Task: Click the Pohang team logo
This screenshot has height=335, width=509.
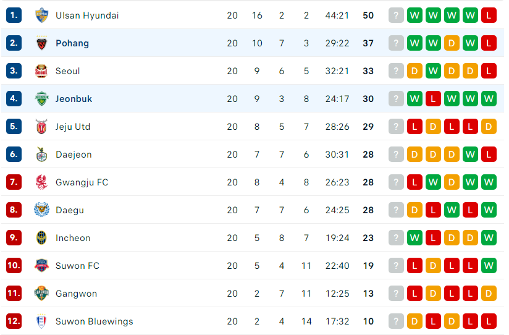Action: click(x=41, y=43)
